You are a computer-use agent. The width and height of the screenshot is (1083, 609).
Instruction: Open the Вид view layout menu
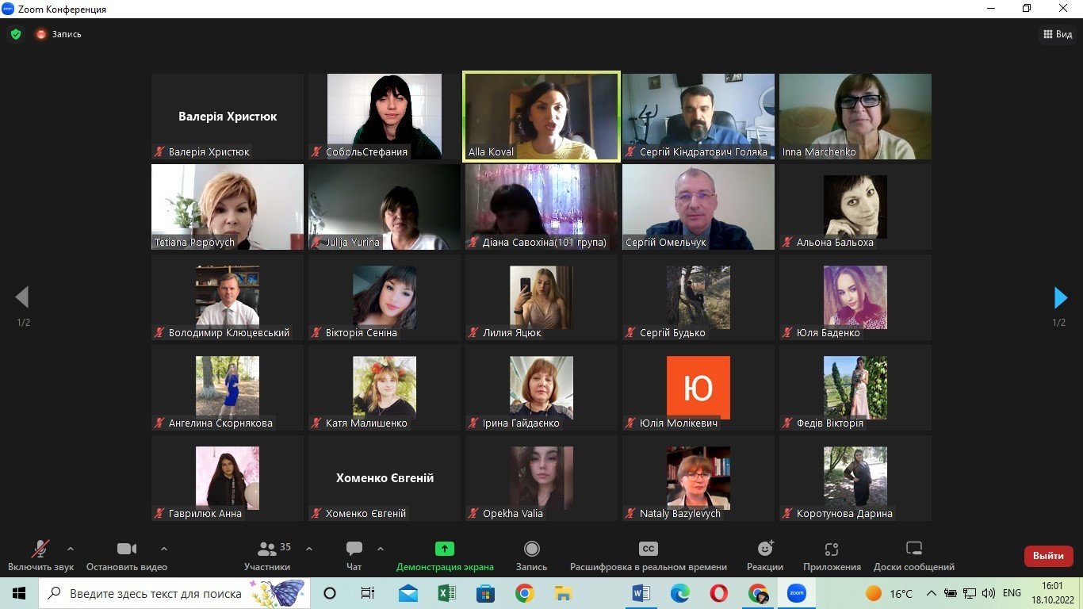(x=1058, y=34)
